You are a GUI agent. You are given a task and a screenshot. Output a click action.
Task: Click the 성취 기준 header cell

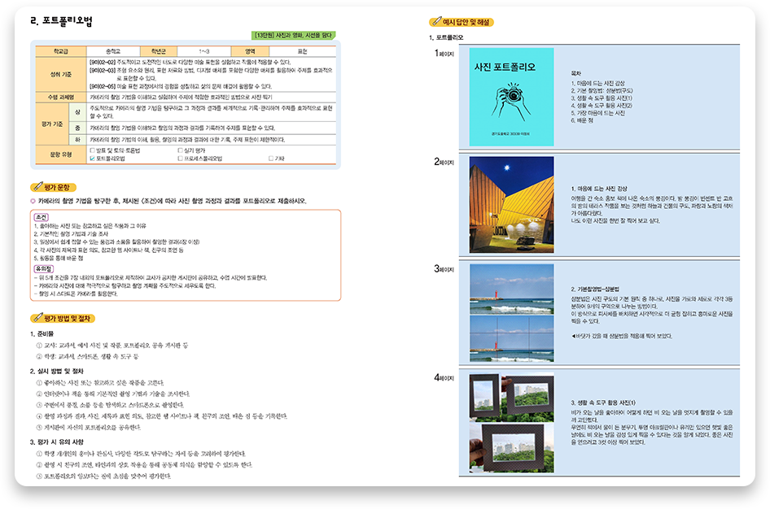[61, 74]
